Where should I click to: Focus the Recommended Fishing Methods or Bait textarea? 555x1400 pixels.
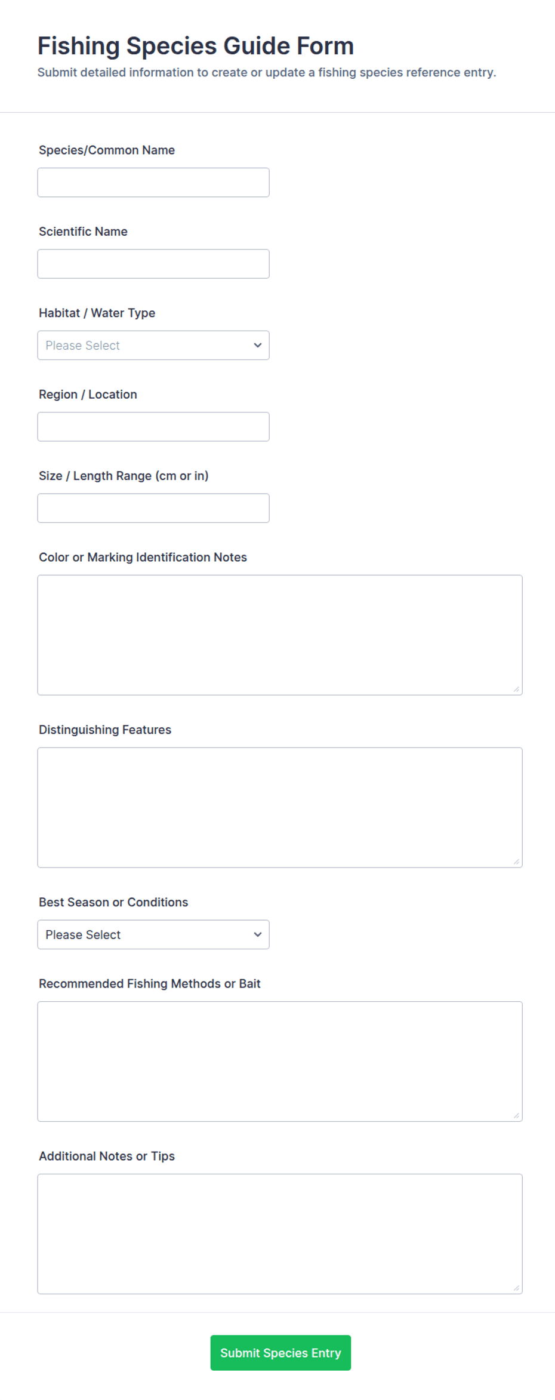pos(280,1061)
